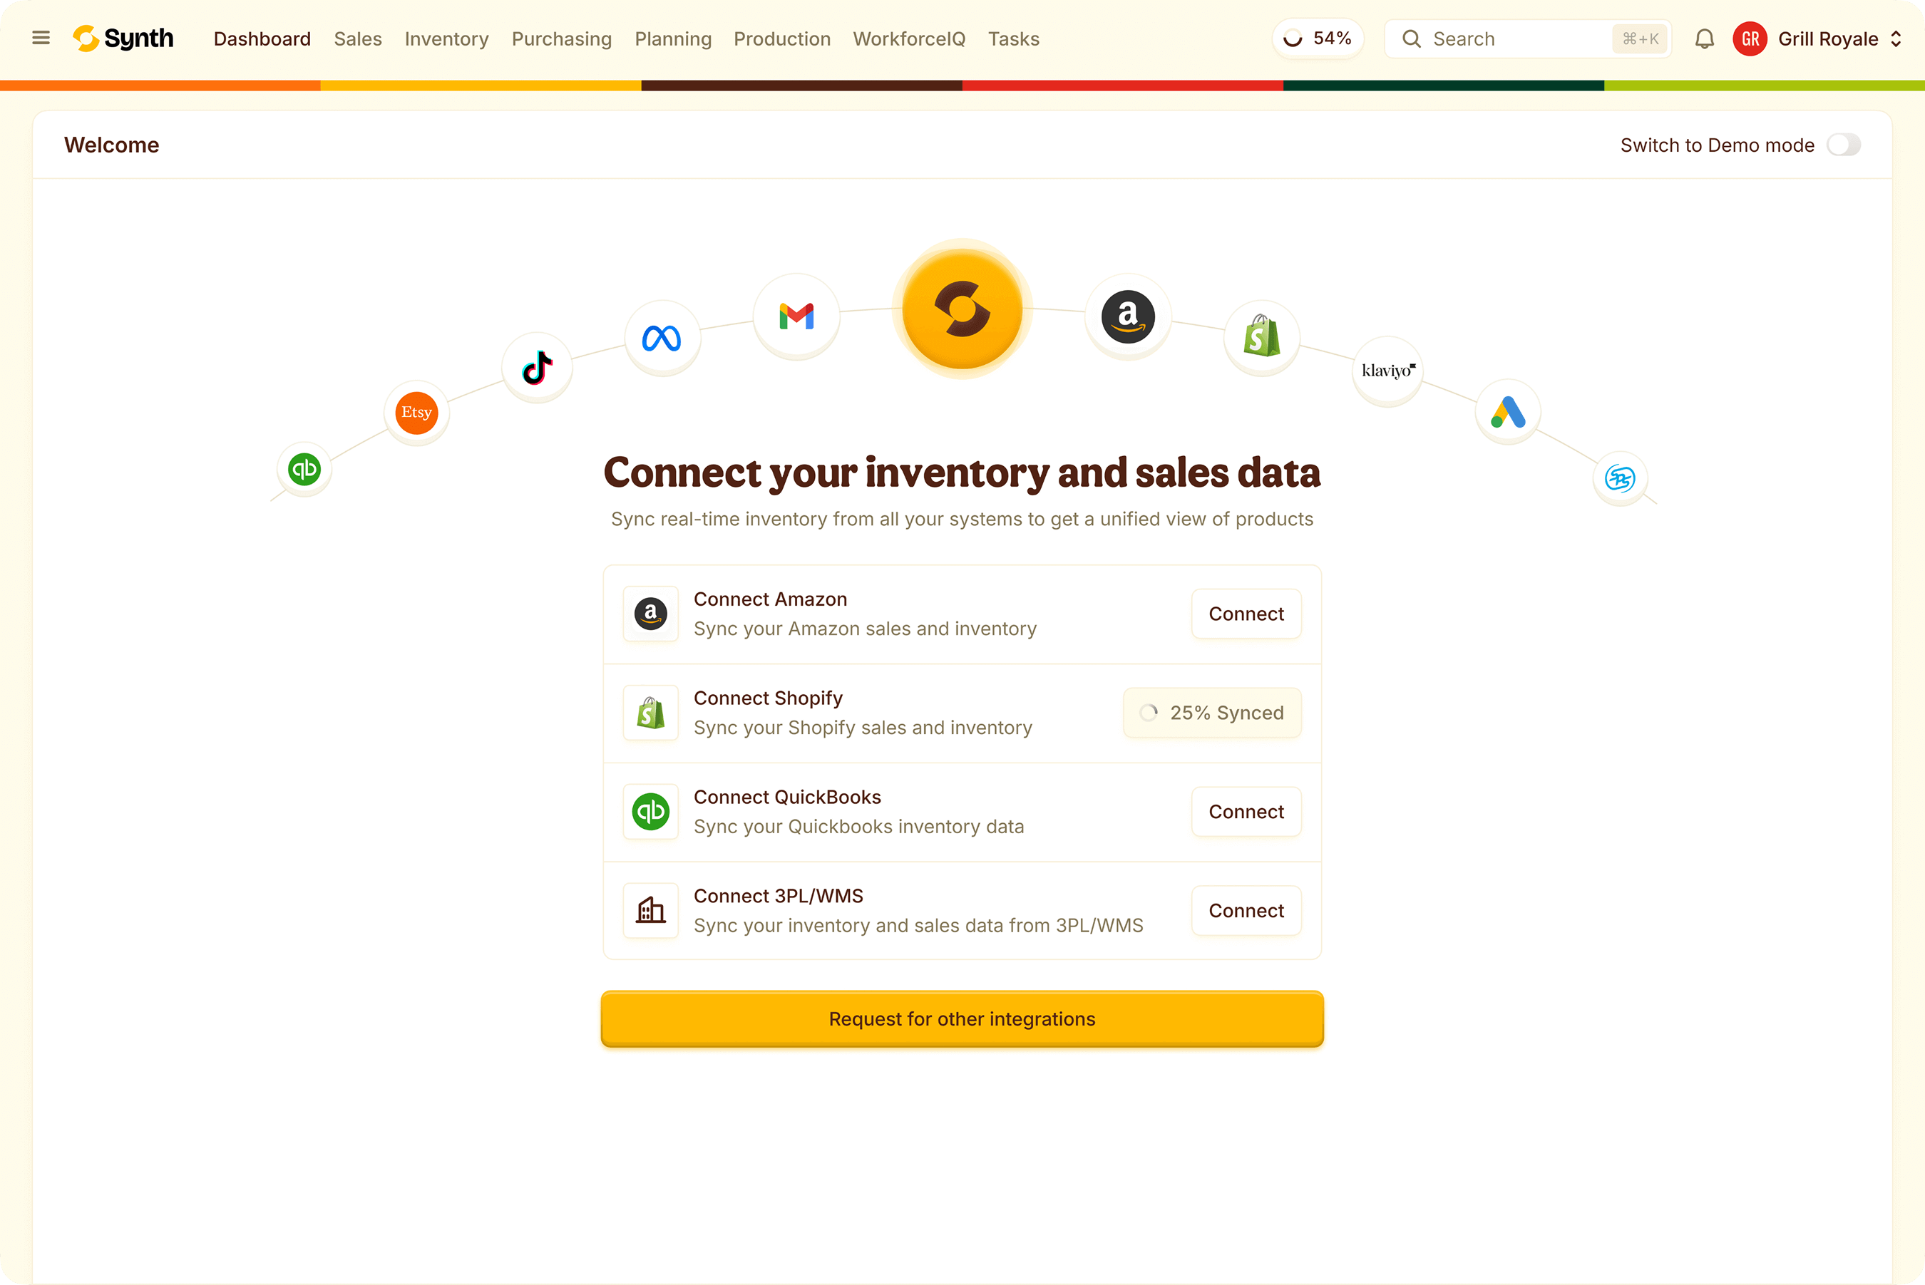Select the Shopify bag icon above the heading
1925x1285 pixels.
pyautogui.click(x=1261, y=337)
